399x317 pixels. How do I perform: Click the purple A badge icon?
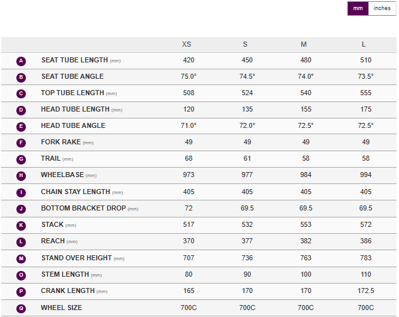click(x=21, y=61)
